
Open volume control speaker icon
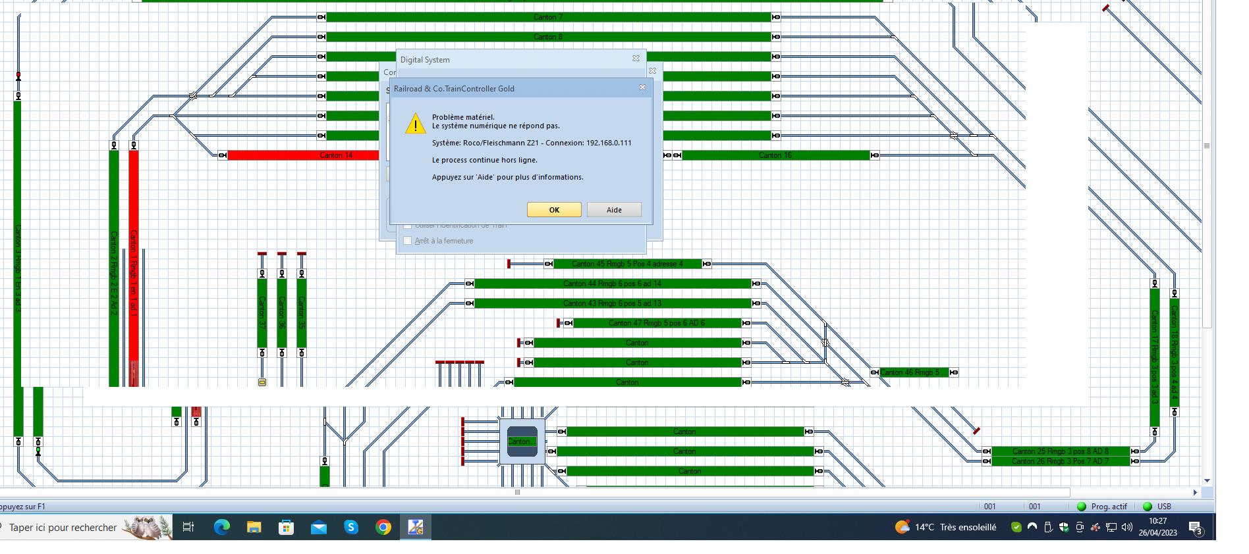pos(1127,527)
